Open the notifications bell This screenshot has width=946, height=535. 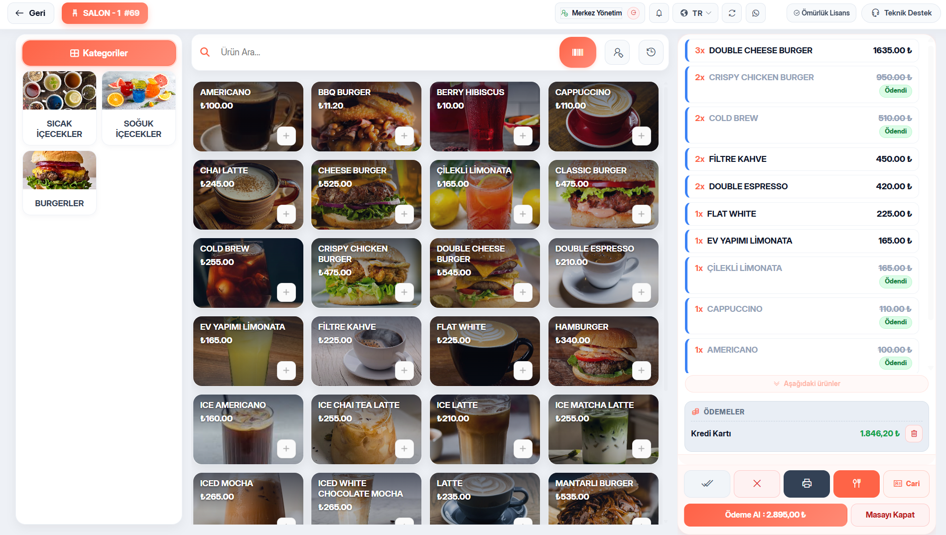659,13
